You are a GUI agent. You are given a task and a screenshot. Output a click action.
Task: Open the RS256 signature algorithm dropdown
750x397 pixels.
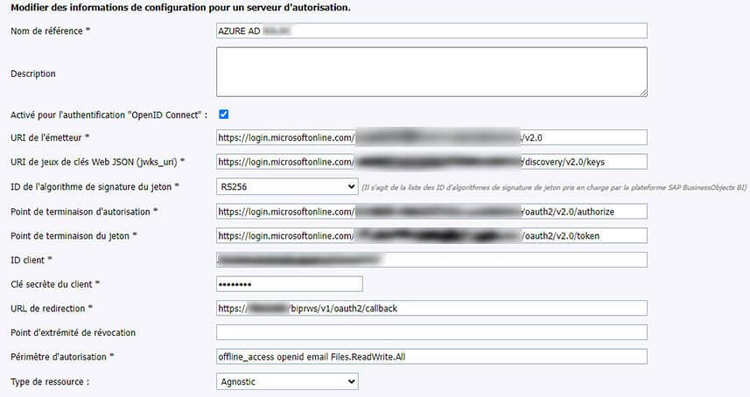287,187
